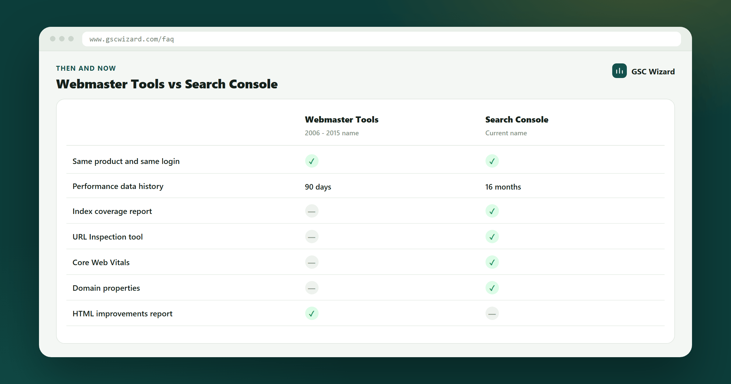
Task: Click the 'Webmaster Tools vs Search Console' heading
Action: coord(167,84)
